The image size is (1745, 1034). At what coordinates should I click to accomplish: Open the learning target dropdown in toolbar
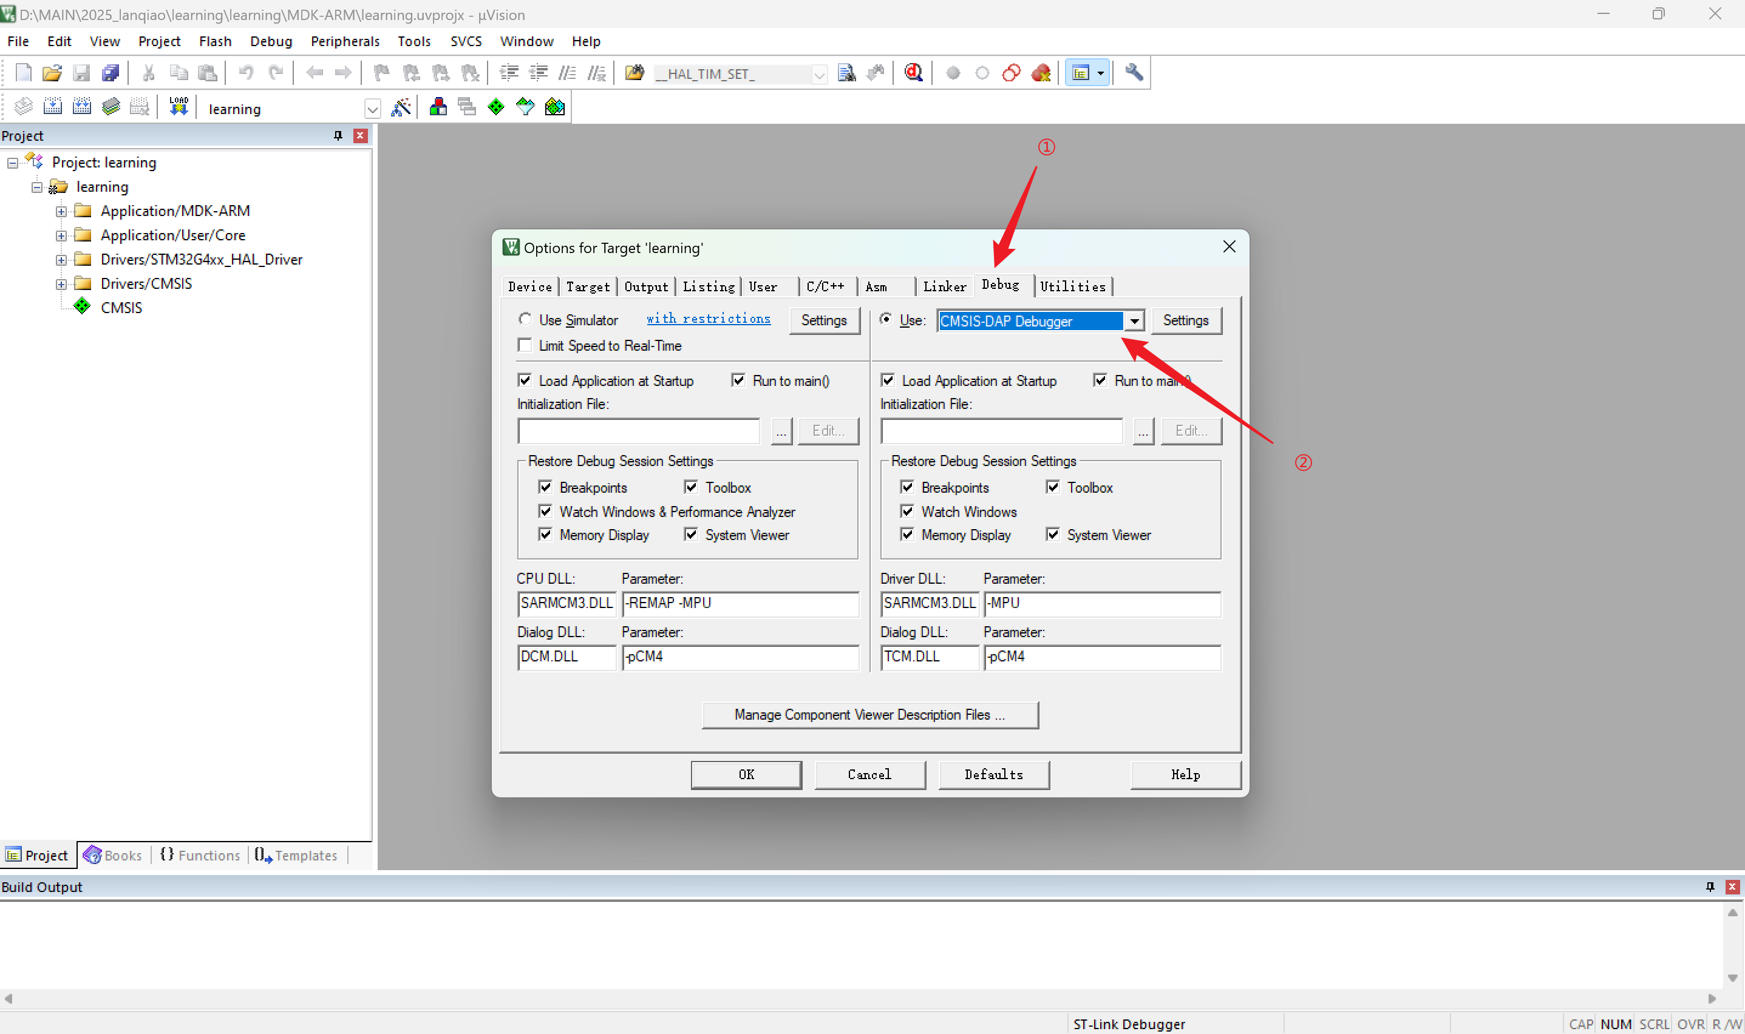tap(372, 109)
